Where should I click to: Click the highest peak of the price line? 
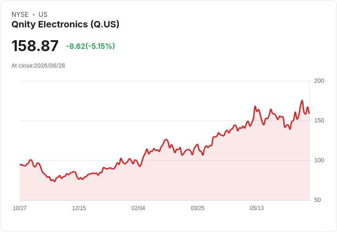302,100
